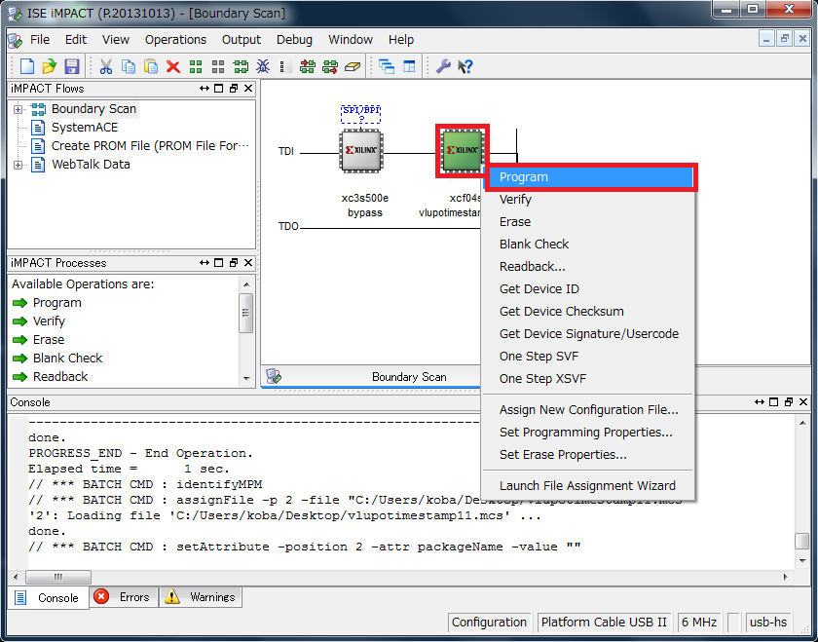
Task: Close the Console panel
Action: (803, 402)
